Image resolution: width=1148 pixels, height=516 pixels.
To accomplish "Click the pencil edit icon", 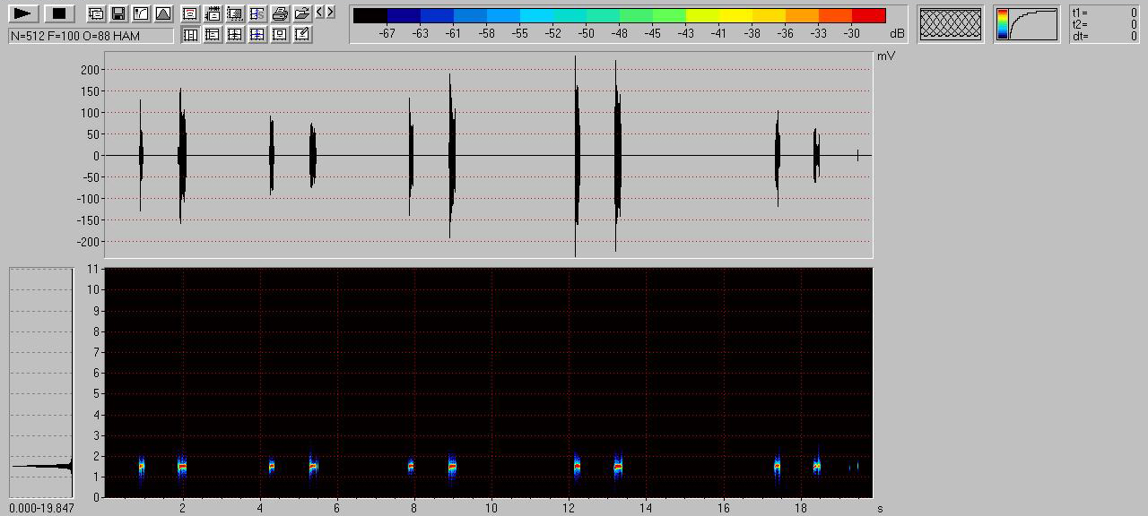I will [x=302, y=34].
